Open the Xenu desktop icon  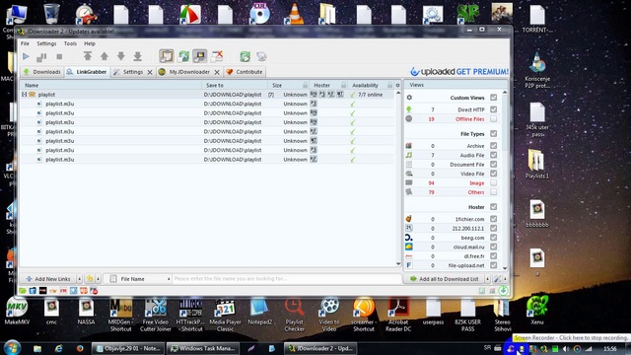[537, 310]
